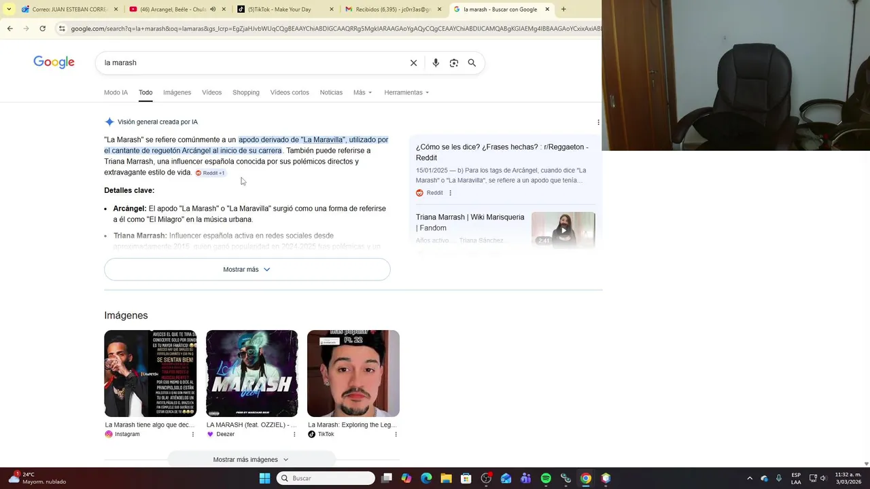Image resolution: width=870 pixels, height=489 pixels.
Task: Open File Explorer from the taskbar
Action: coord(446,478)
